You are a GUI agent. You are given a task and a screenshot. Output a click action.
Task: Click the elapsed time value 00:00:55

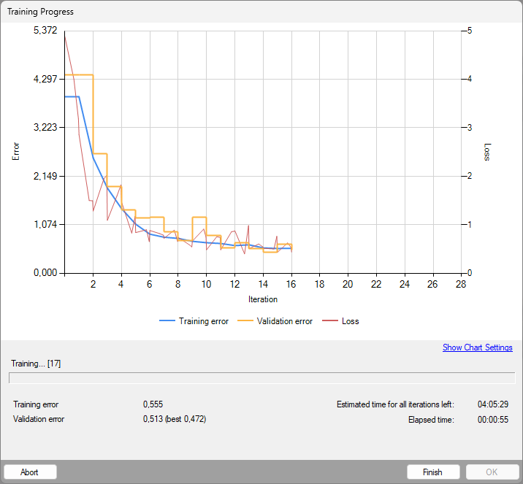[492, 419]
